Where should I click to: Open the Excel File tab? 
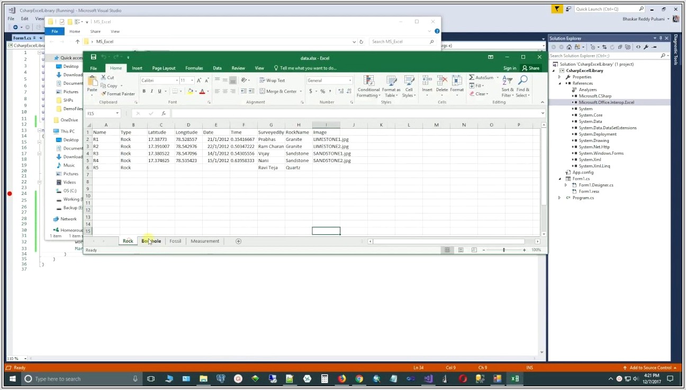(94, 68)
